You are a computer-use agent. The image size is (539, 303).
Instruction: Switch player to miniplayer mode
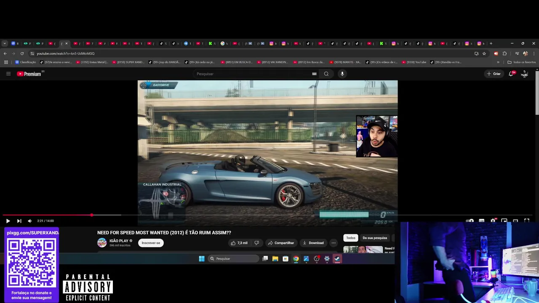(x=504, y=221)
